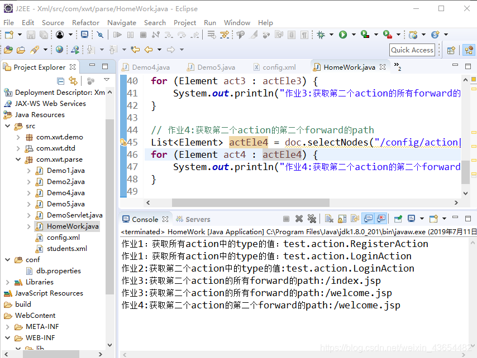Click the Open Console icon
This screenshot has width=477, height=358.
click(x=433, y=219)
